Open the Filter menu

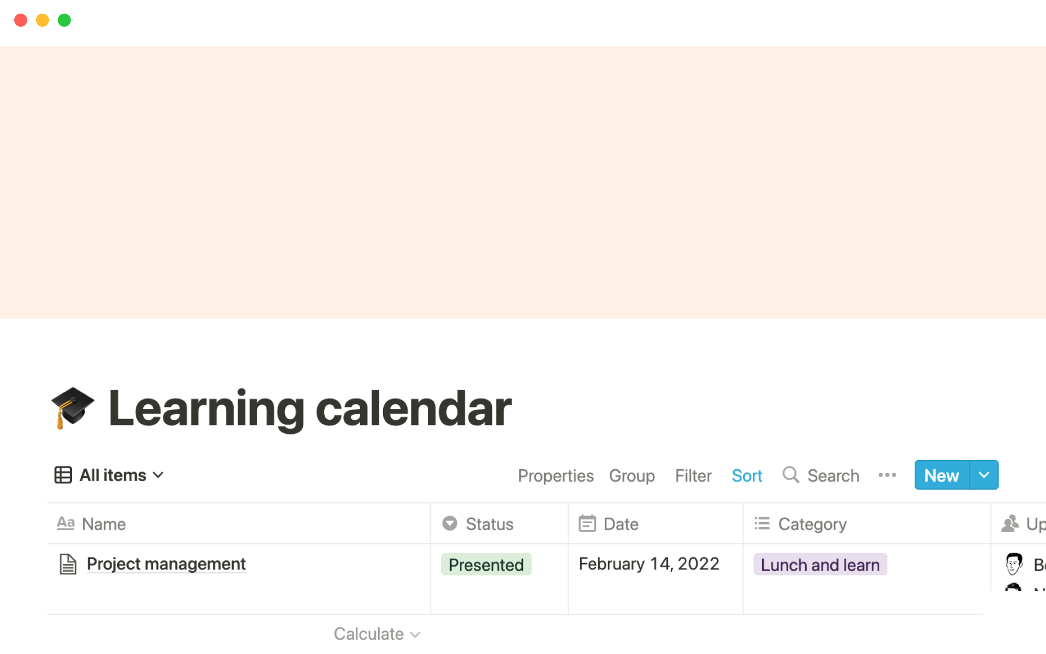pyautogui.click(x=693, y=475)
